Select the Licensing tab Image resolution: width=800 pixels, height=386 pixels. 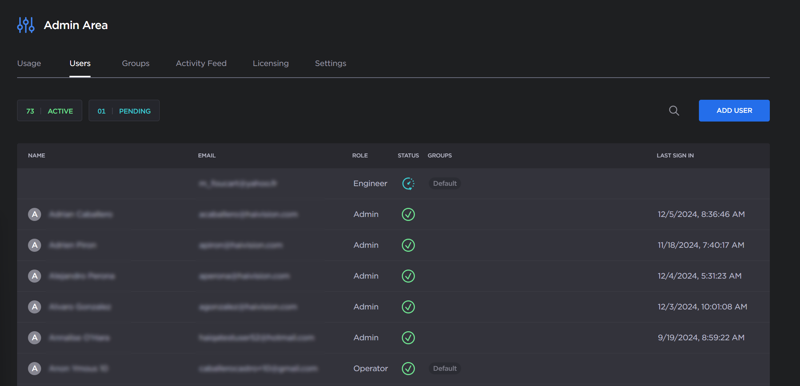271,63
